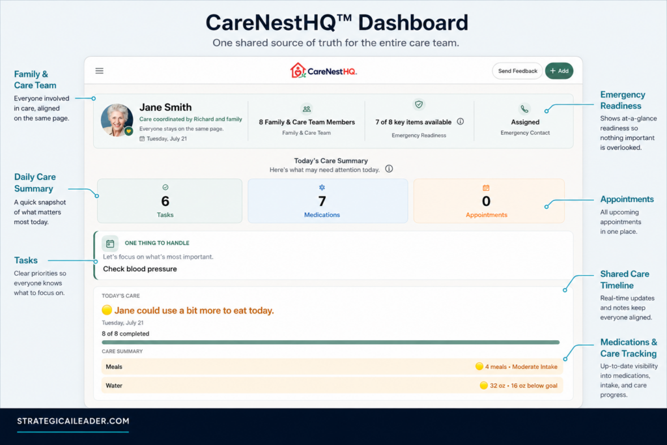Open Jane Smith's profile photo
Image resolution: width=667 pixels, height=445 pixels.
pyautogui.click(x=117, y=120)
